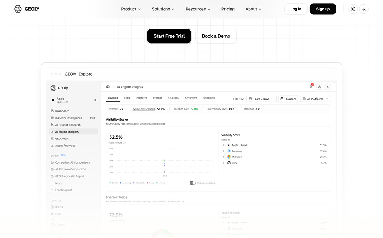Open the Apple brand switcher dropdown
This screenshot has width=383, height=238.
click(74, 100)
